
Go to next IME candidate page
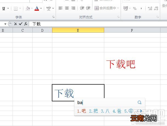coord(141,111)
